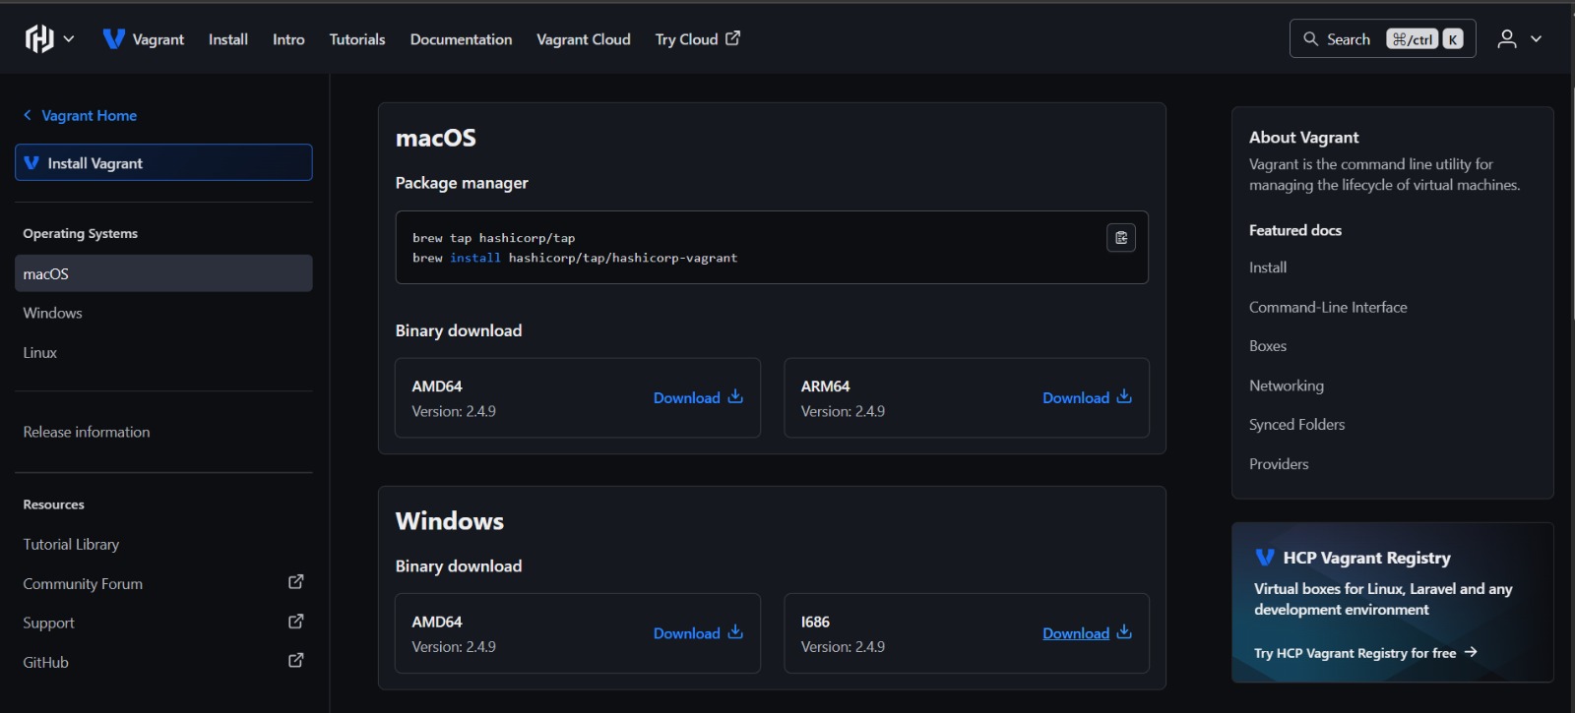Image resolution: width=1575 pixels, height=713 pixels.
Task: Open the Tutorials menu item
Action: click(x=357, y=39)
